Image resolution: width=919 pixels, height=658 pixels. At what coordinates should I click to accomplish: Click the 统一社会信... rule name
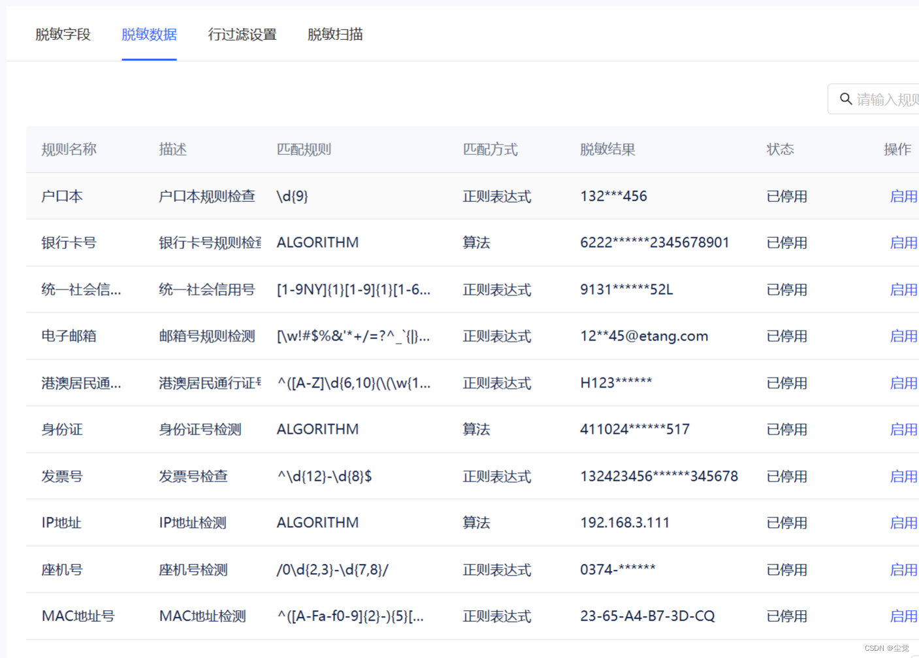[81, 289]
